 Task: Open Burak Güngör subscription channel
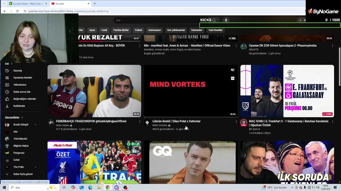click(x=21, y=125)
